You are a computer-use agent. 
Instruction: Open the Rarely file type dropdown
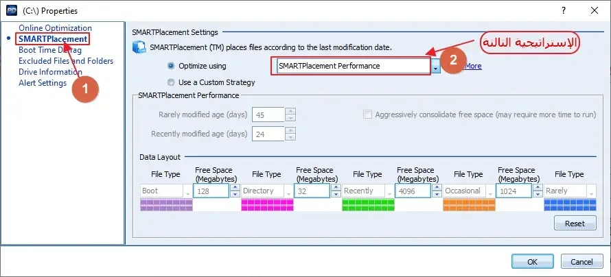[592, 191]
